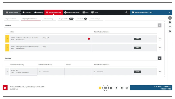Select the 37020 ATF complaint cell
This screenshot has height=99, width=175.
coord(24,72)
